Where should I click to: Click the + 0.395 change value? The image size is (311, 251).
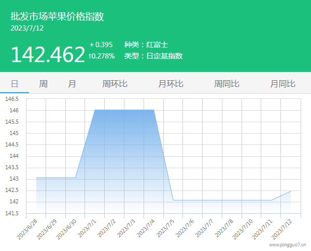click(101, 45)
